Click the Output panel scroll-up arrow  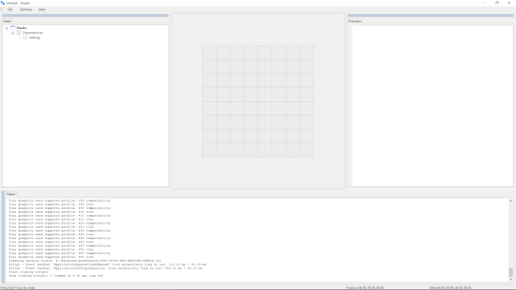pos(511,200)
